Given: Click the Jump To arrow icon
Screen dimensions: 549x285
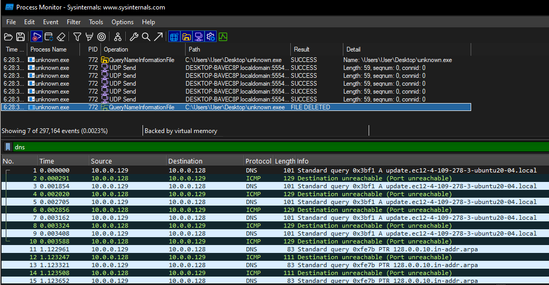Looking at the screenshot, I should coord(158,37).
